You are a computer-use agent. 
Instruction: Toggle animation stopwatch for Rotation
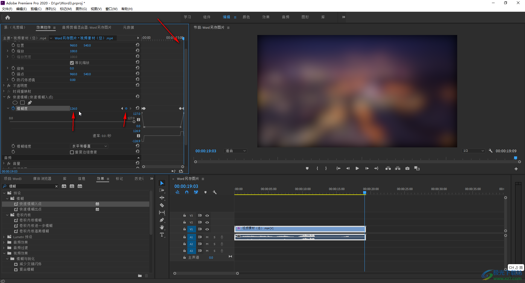pos(13,68)
